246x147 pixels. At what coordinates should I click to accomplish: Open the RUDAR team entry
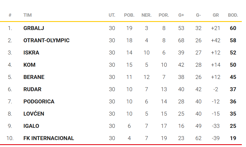tap(32, 89)
